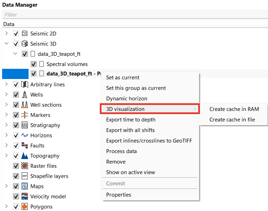
Task: Click the Seismic 3D cube icon
Action: pos(25,44)
